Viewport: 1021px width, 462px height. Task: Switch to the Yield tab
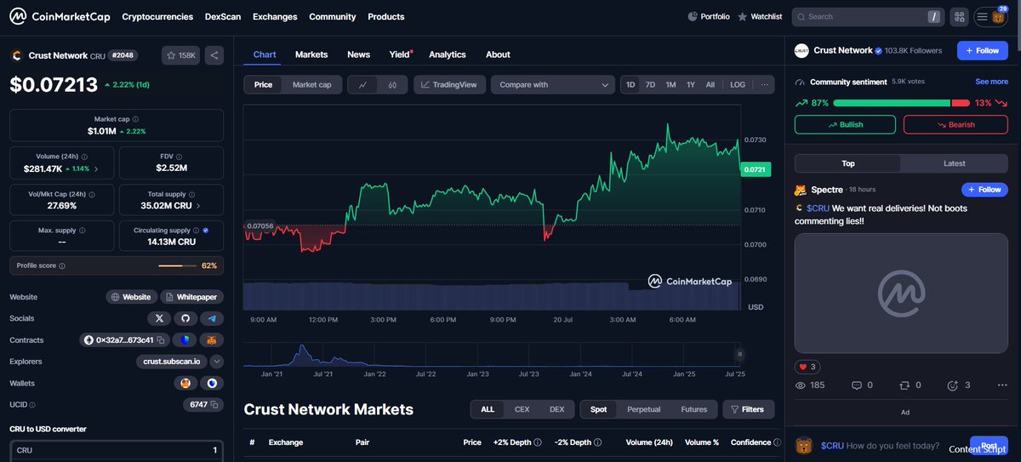point(400,54)
